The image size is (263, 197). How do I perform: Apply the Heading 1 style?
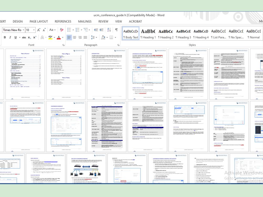(148, 34)
